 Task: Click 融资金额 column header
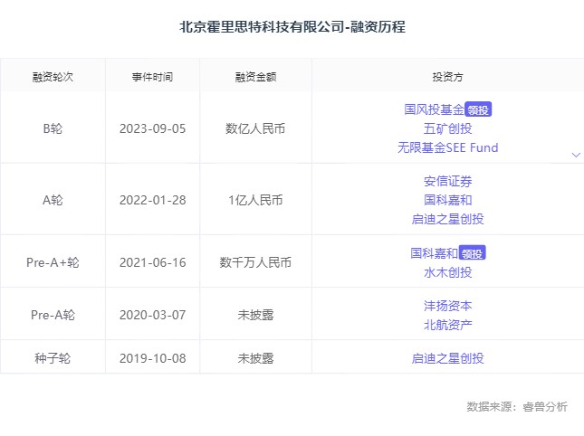(x=255, y=76)
